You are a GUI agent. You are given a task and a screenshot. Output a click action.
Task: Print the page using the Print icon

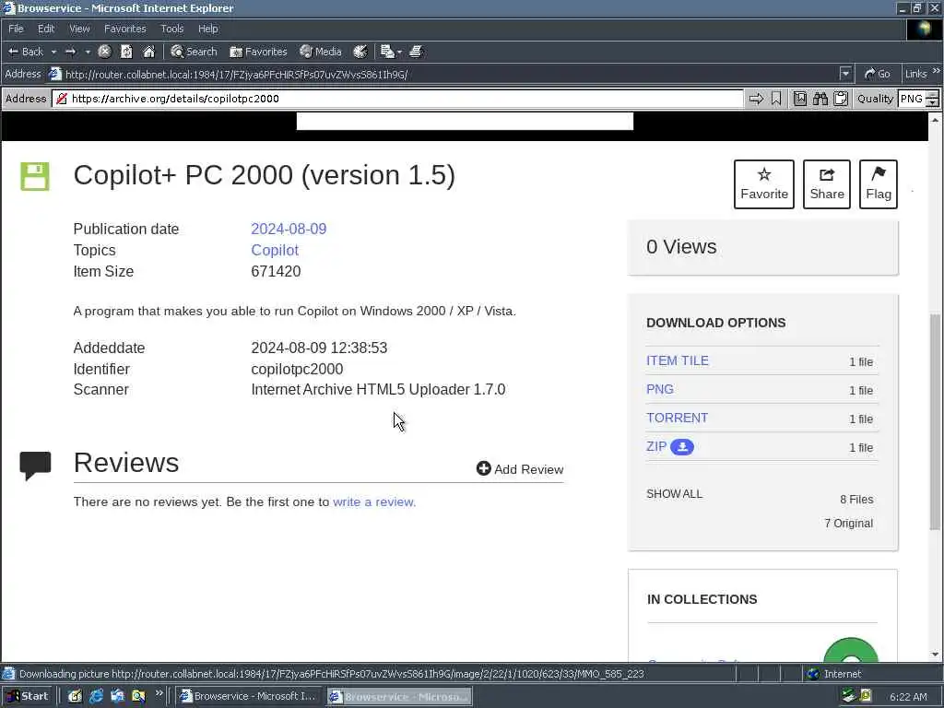[x=416, y=52]
